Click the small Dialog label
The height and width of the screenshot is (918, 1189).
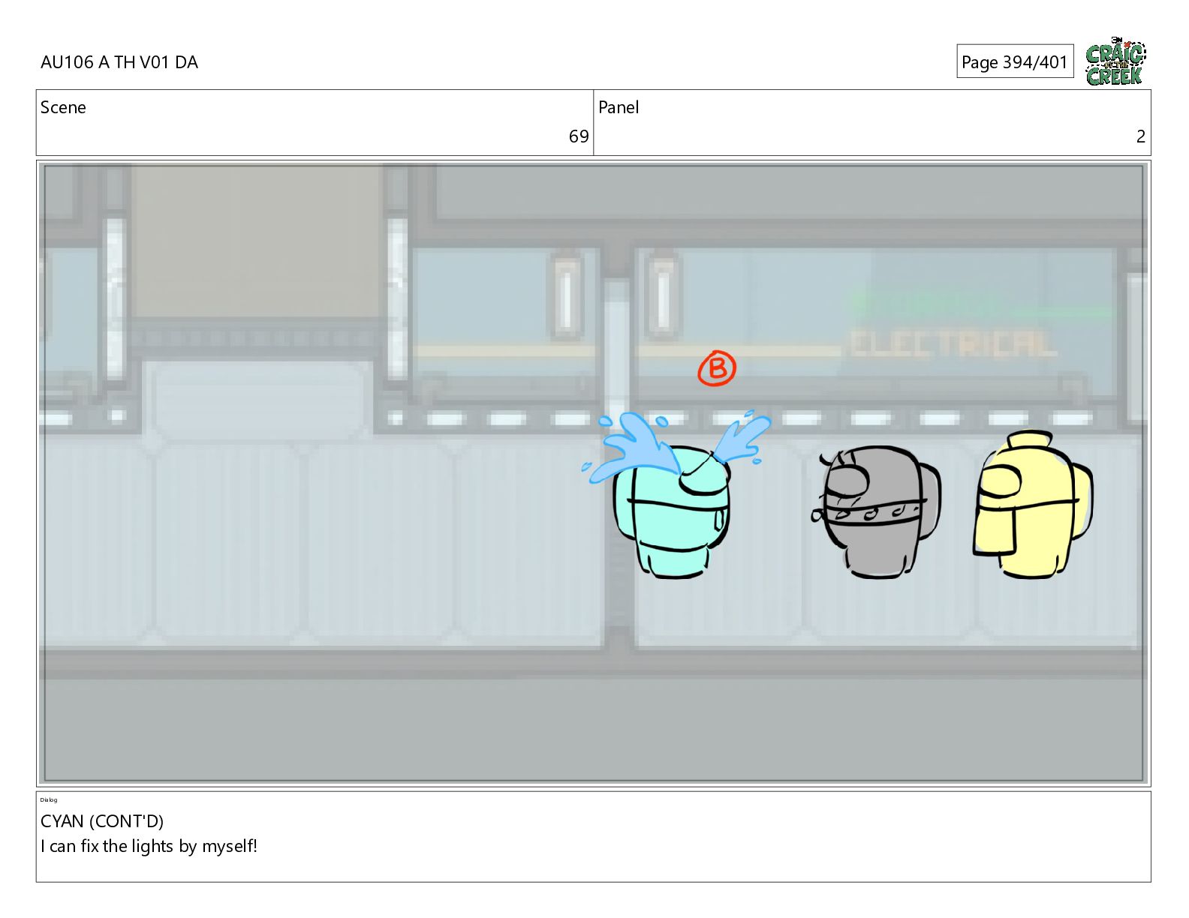pyautogui.click(x=49, y=799)
